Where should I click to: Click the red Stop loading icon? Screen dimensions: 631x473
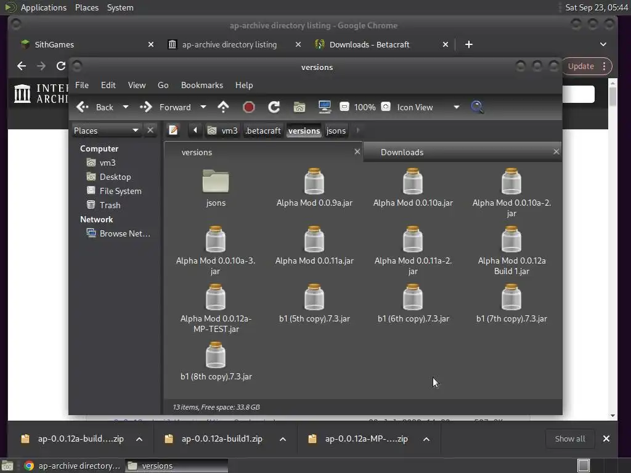click(249, 107)
